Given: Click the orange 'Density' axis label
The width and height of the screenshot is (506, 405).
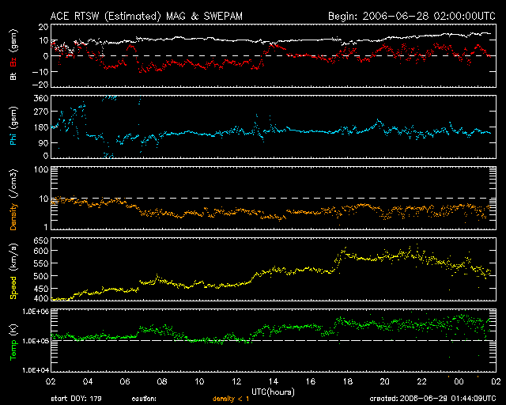Looking at the screenshot, I should click(x=13, y=217).
